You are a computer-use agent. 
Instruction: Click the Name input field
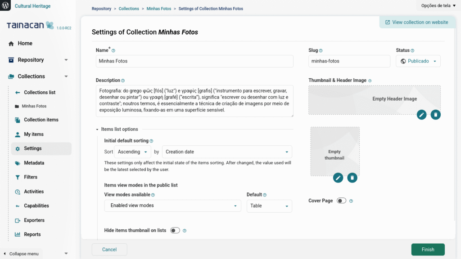pos(194,61)
